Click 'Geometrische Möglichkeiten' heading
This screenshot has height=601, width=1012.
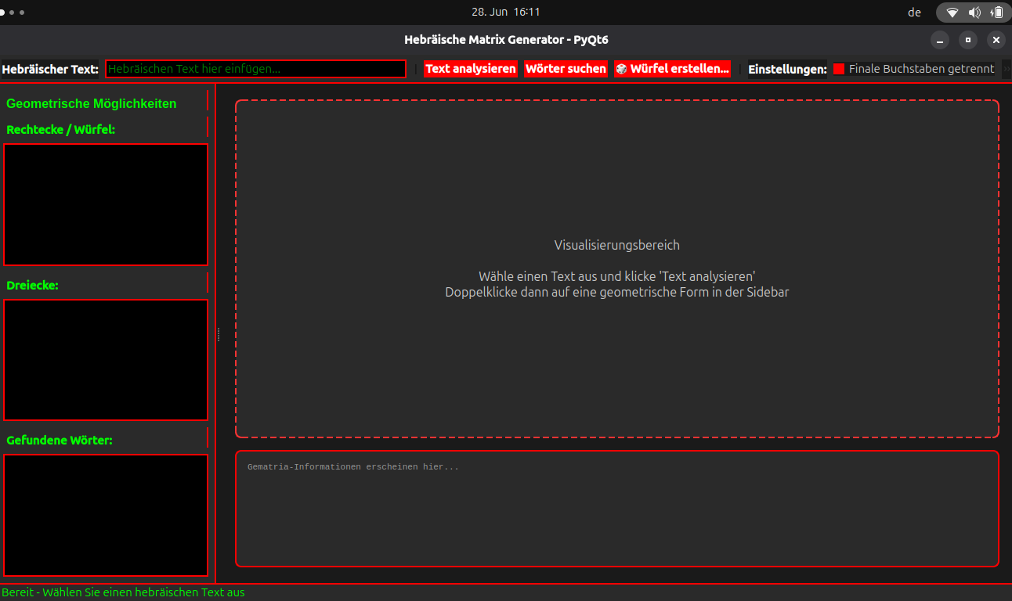click(x=92, y=103)
